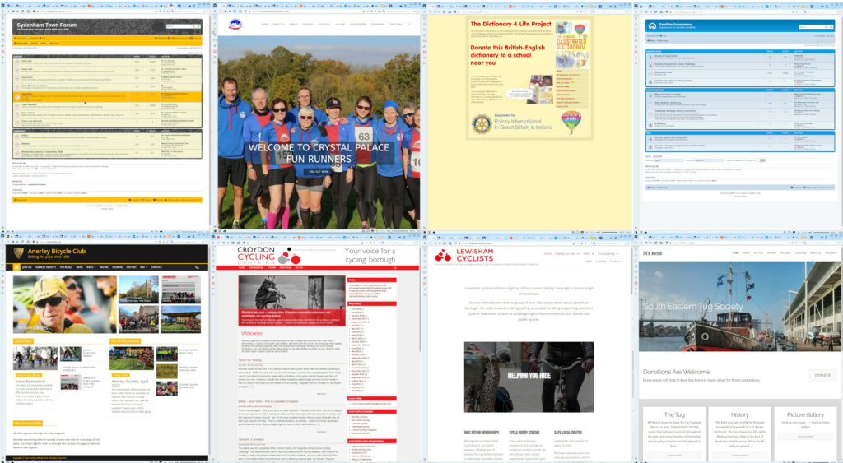Open the black-and-white cyclist hero image on Croydon site
Viewport: 843px width, 463px height.
pyautogui.click(x=292, y=301)
